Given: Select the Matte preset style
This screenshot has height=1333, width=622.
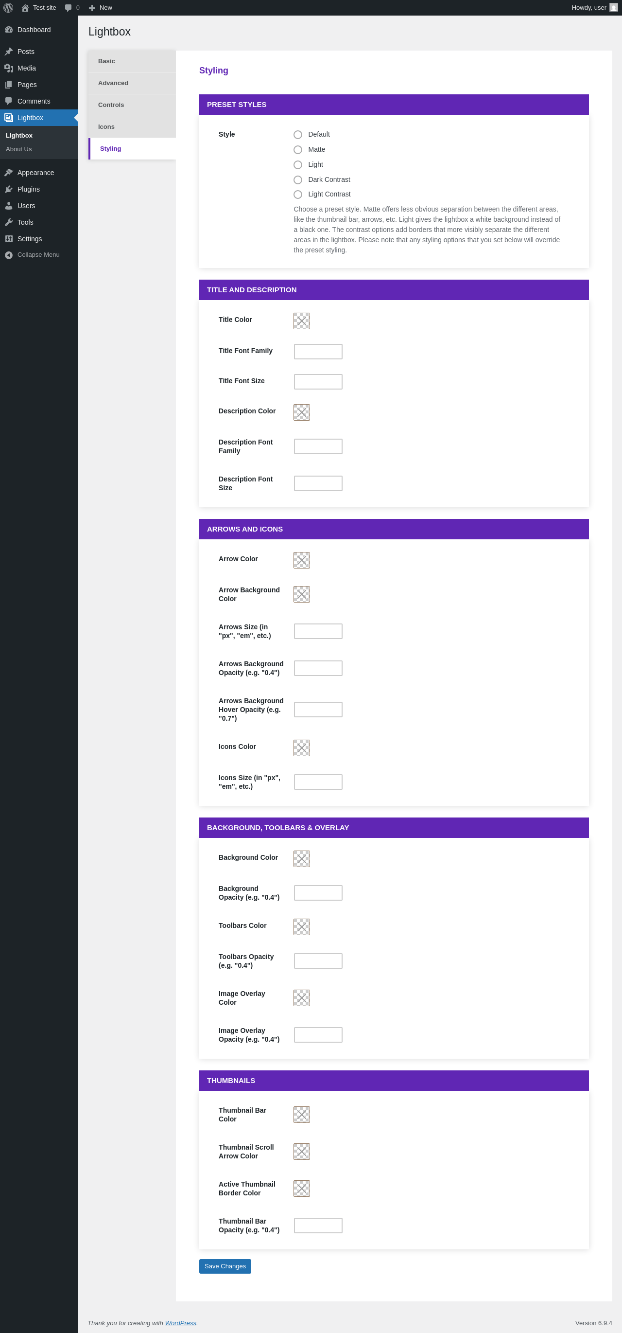Looking at the screenshot, I should [298, 150].
